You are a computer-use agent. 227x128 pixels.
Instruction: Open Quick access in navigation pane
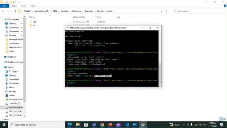[x=13, y=20]
